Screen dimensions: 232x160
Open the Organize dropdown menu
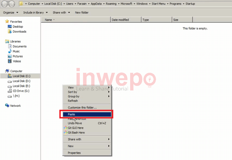pyautogui.click(x=11, y=12)
